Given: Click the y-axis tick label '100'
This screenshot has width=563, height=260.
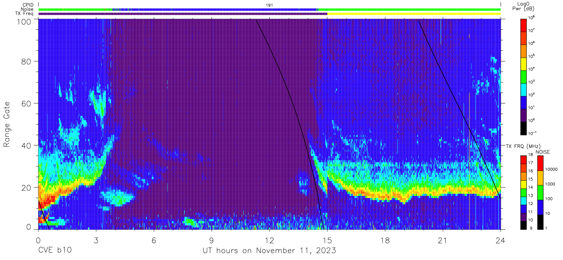Looking at the screenshot, I should 24,21.
